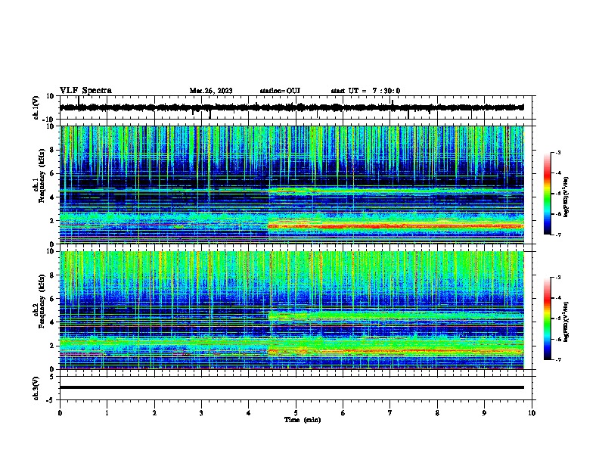Click time axis tick label "7"
Image resolution: width=599 pixels, height=463 pixels.
[390, 413]
